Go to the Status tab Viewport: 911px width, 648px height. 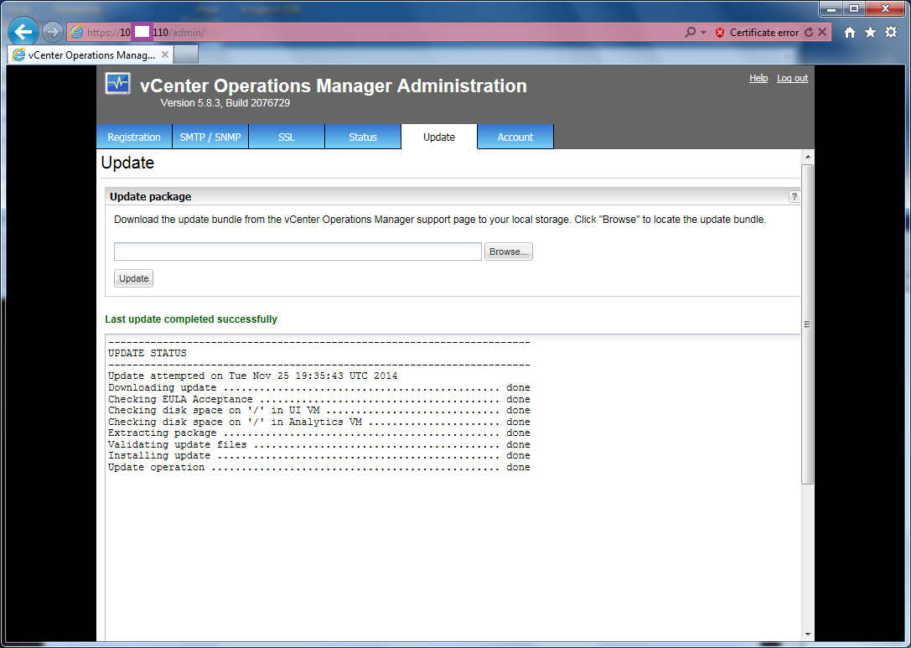(363, 137)
